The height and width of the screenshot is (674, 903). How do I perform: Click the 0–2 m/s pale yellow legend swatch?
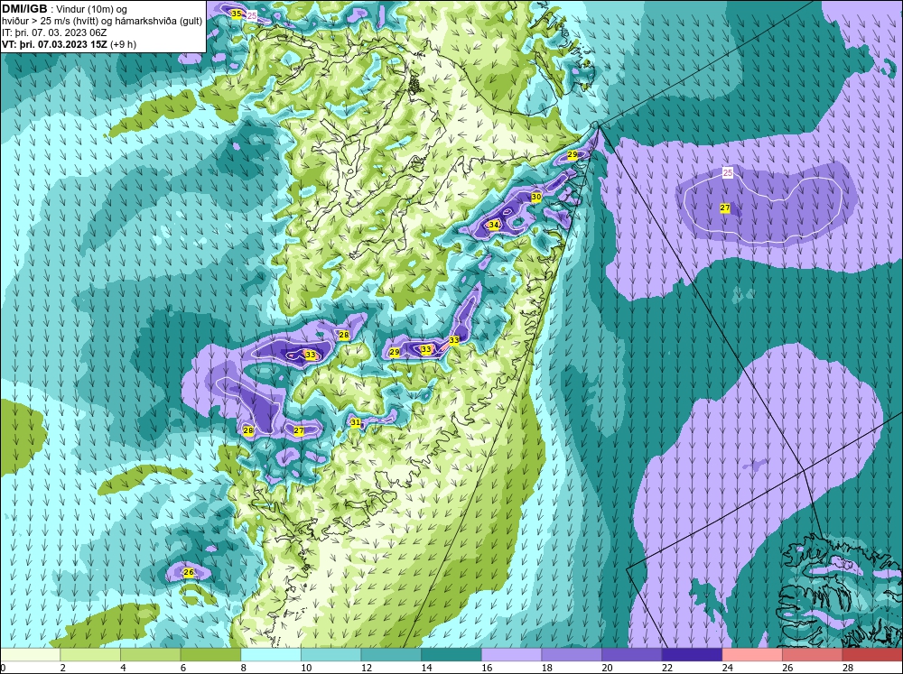point(31,655)
